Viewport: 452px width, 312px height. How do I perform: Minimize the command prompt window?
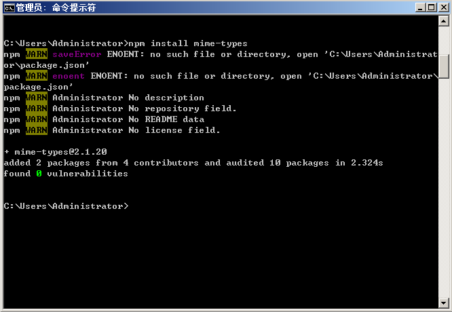coord(421,7)
